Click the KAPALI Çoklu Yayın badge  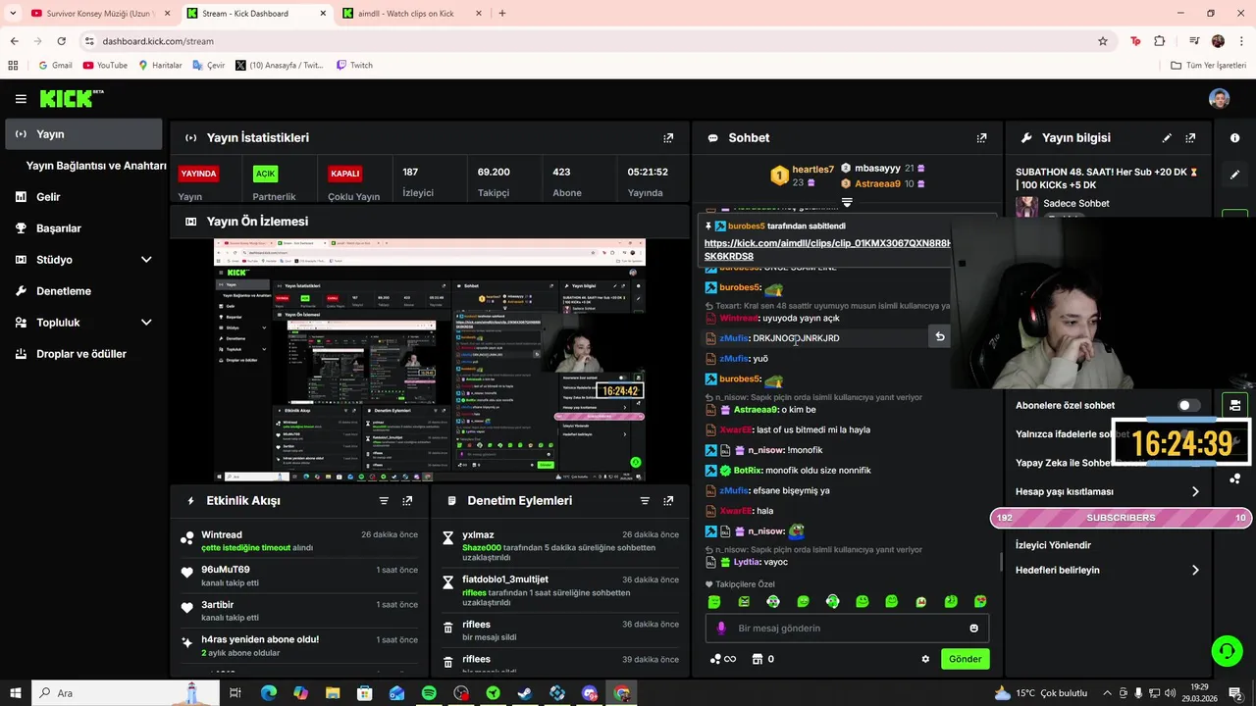tap(345, 174)
